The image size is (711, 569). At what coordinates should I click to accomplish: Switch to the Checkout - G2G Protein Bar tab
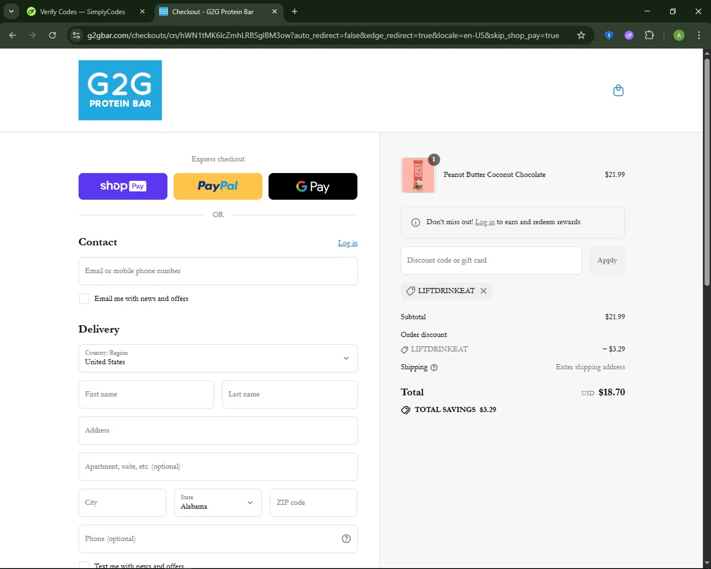(219, 11)
